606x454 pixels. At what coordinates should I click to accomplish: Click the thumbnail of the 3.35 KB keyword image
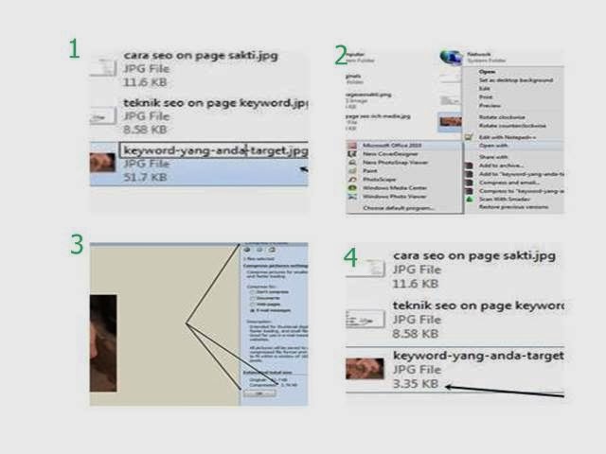[x=365, y=368]
